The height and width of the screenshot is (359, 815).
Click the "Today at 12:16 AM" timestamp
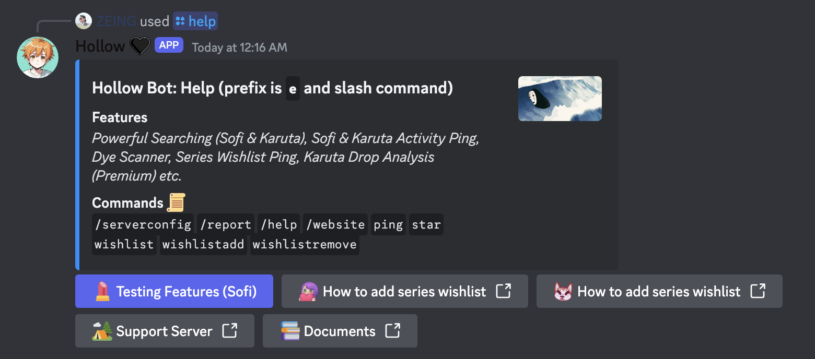(x=239, y=47)
